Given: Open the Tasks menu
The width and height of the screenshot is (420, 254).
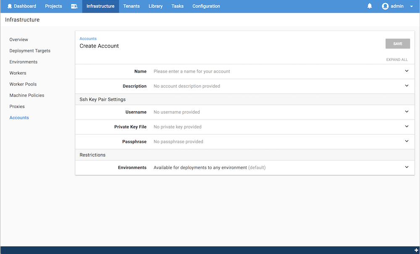Looking at the screenshot, I should pos(178,6).
